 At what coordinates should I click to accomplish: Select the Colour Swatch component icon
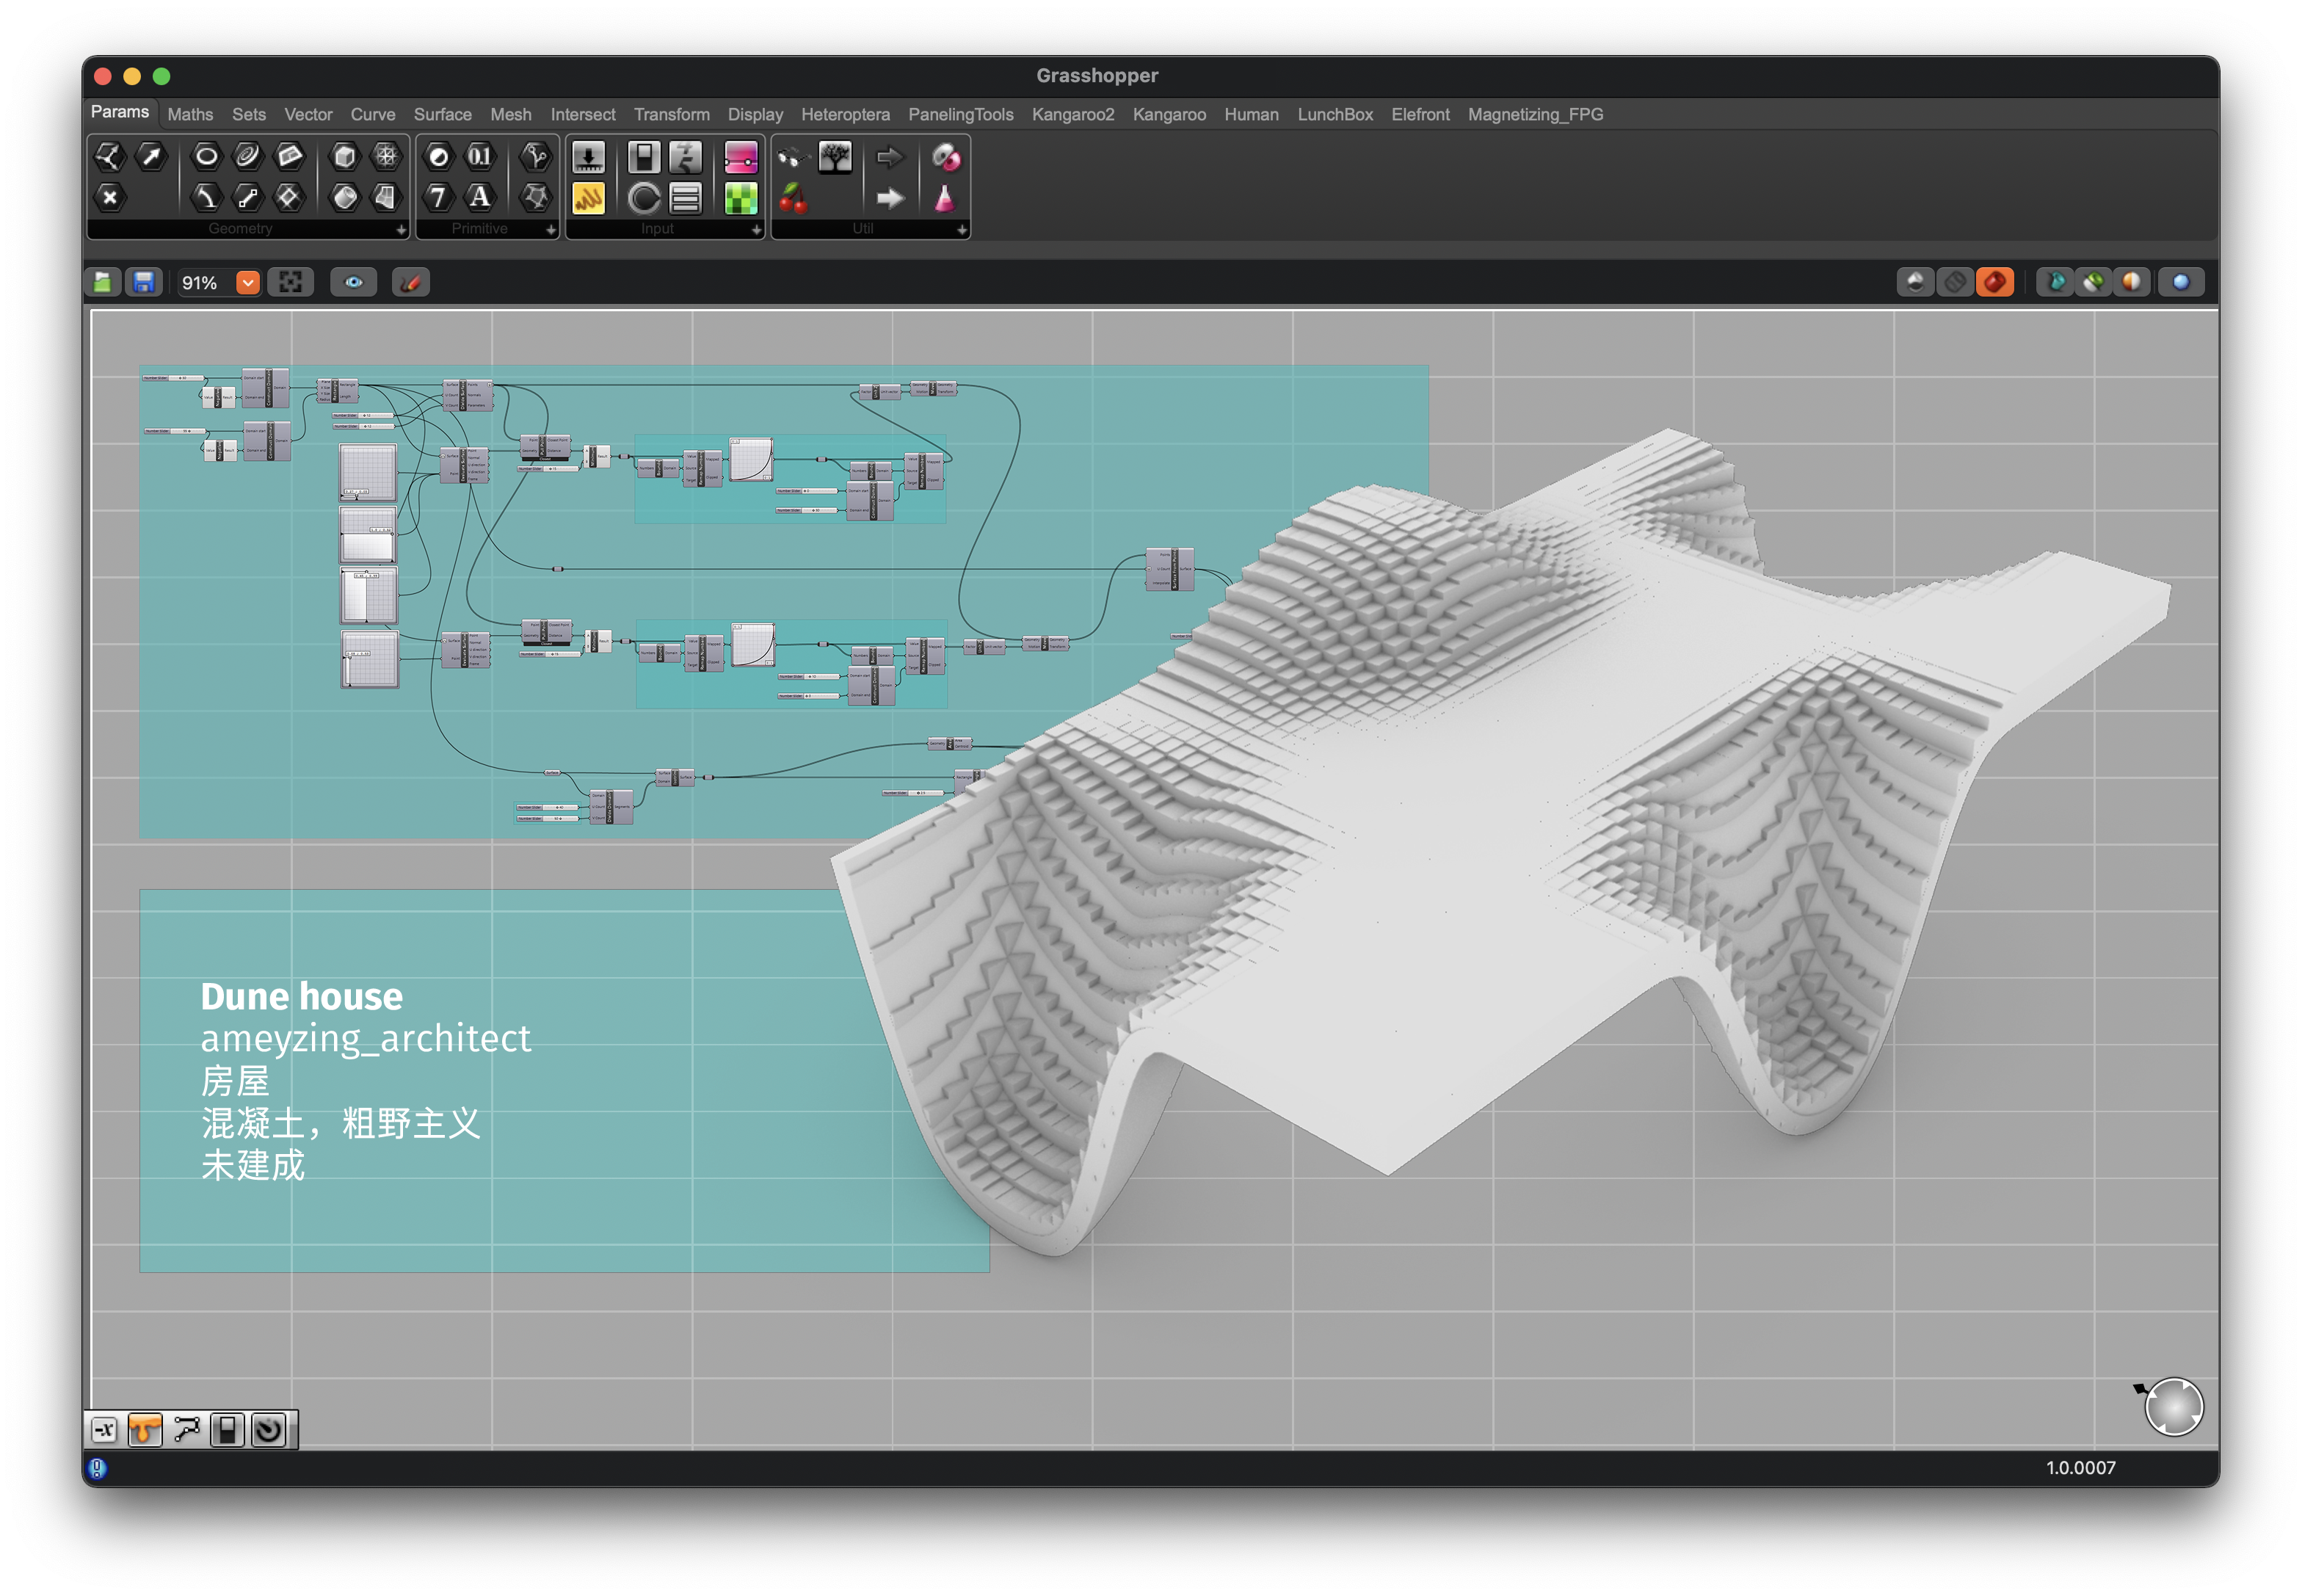tap(740, 198)
